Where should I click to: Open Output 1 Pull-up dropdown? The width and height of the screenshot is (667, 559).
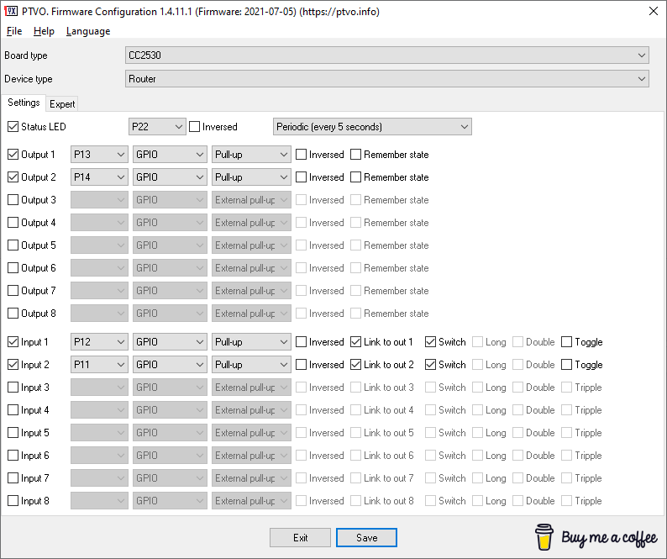coord(251,155)
